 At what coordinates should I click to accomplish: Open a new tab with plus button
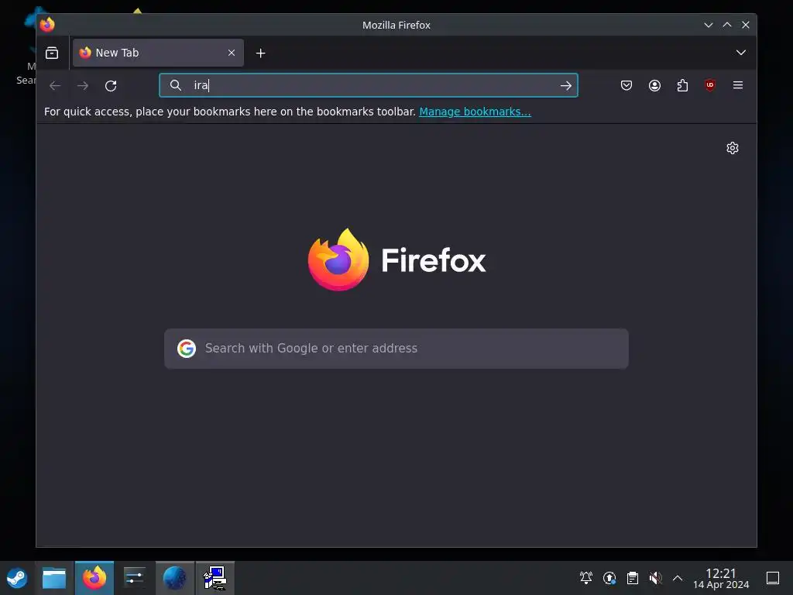[260, 53]
